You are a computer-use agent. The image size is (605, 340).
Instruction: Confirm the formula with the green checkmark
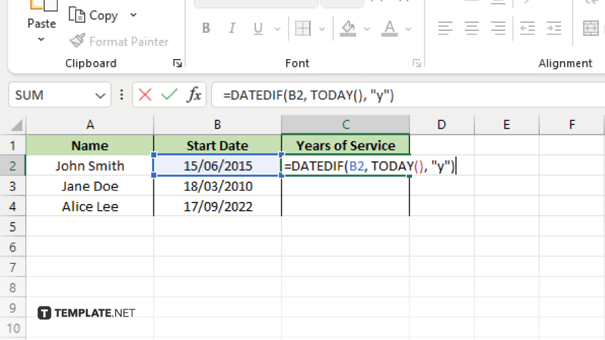169,95
